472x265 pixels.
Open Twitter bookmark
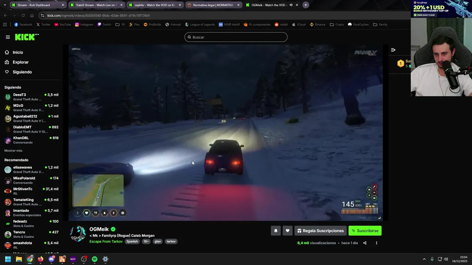click(x=43, y=25)
